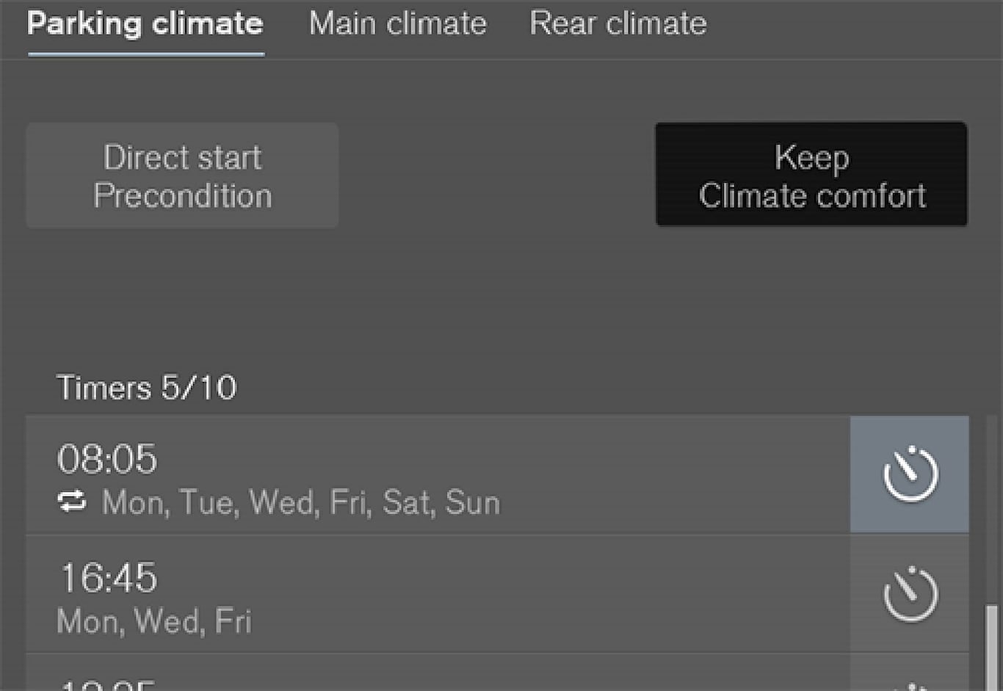1003x691 pixels.
Task: Click the timers list scrollbar handle
Action: pos(992,646)
